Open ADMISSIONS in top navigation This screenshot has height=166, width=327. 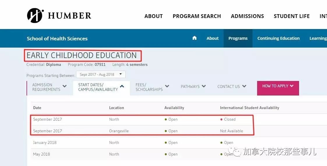point(247,16)
